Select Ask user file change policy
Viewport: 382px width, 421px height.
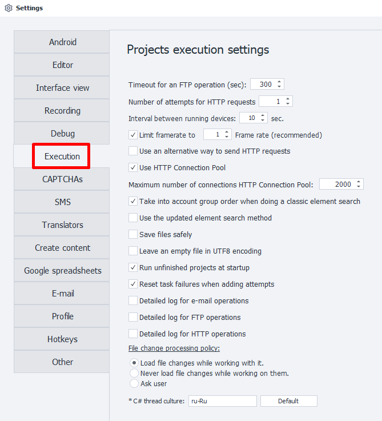(x=134, y=384)
